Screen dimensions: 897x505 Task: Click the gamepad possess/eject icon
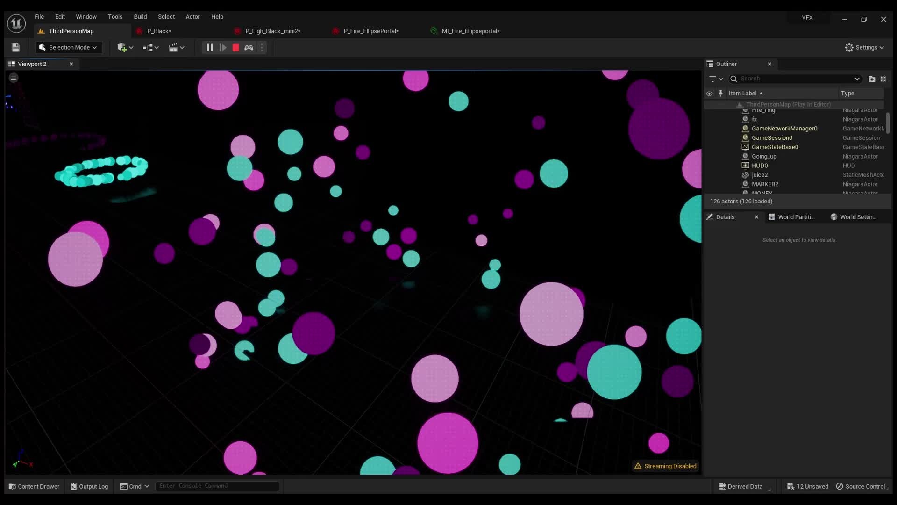(249, 47)
